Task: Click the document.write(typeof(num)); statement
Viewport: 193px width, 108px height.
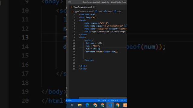Action: [x=102, y=52]
